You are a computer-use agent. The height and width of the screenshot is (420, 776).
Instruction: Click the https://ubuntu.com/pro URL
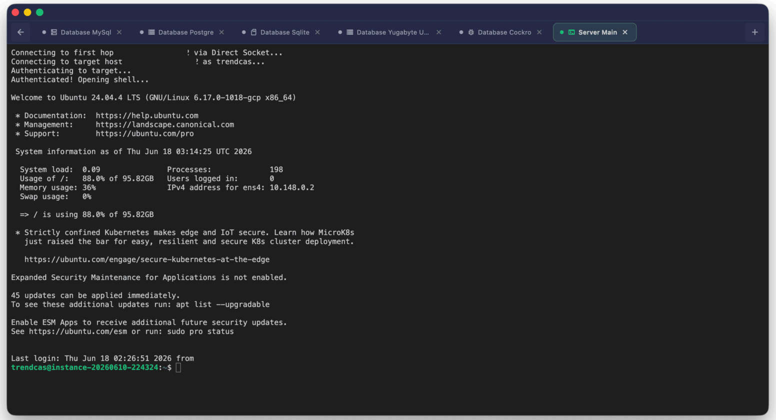point(145,133)
